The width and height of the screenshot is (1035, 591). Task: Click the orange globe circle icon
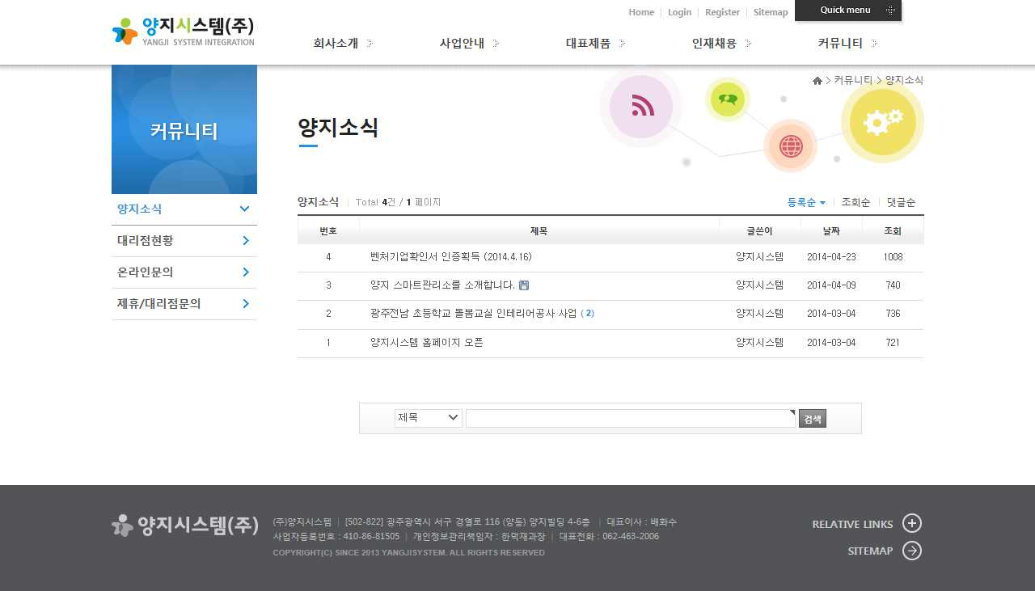(790, 146)
